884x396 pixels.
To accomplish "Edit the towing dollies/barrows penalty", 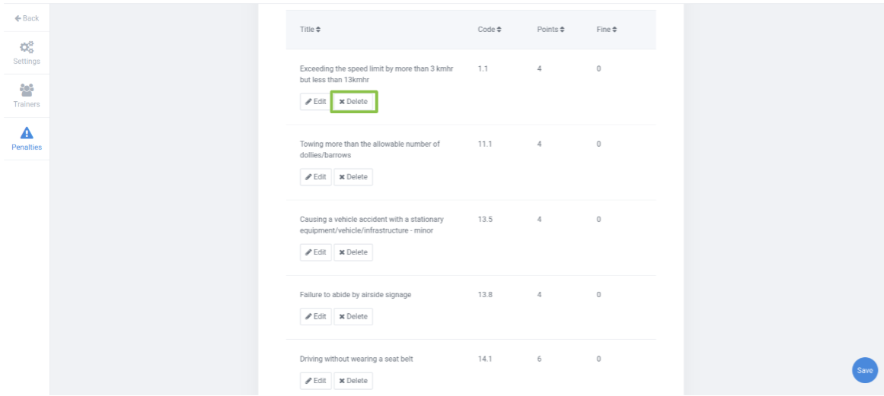I will [315, 177].
